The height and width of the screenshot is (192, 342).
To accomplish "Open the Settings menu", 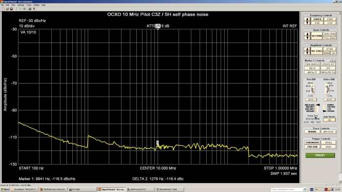I will coord(21,5).
